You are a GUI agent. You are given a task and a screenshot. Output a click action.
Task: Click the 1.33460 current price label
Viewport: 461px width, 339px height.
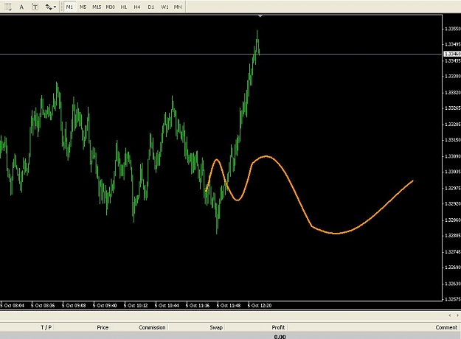click(452, 54)
